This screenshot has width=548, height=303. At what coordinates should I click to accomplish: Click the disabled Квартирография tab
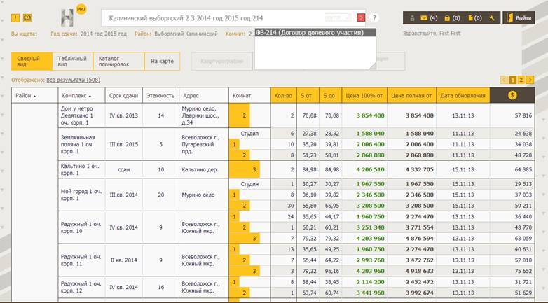point(222,62)
